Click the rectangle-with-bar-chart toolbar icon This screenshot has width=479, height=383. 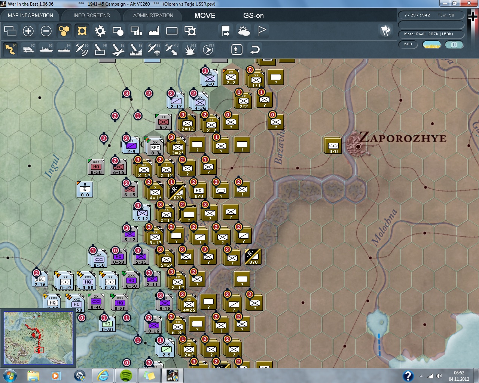(136, 31)
